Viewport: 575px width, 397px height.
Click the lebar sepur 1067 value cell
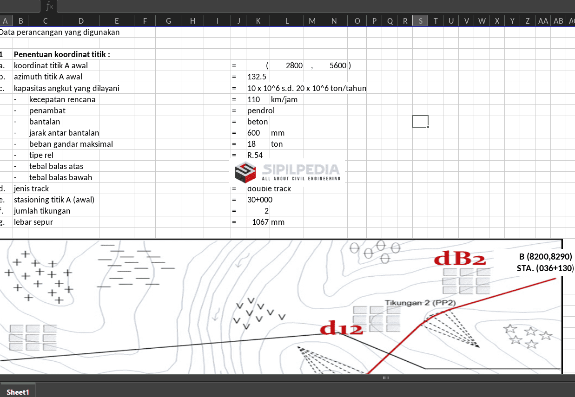pos(258,222)
